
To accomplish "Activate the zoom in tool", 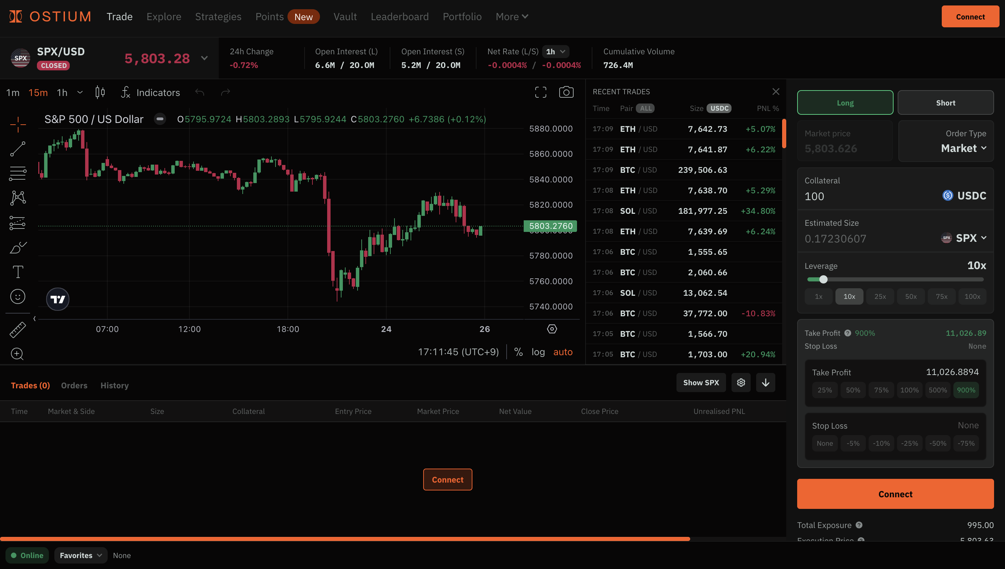I will (17, 354).
